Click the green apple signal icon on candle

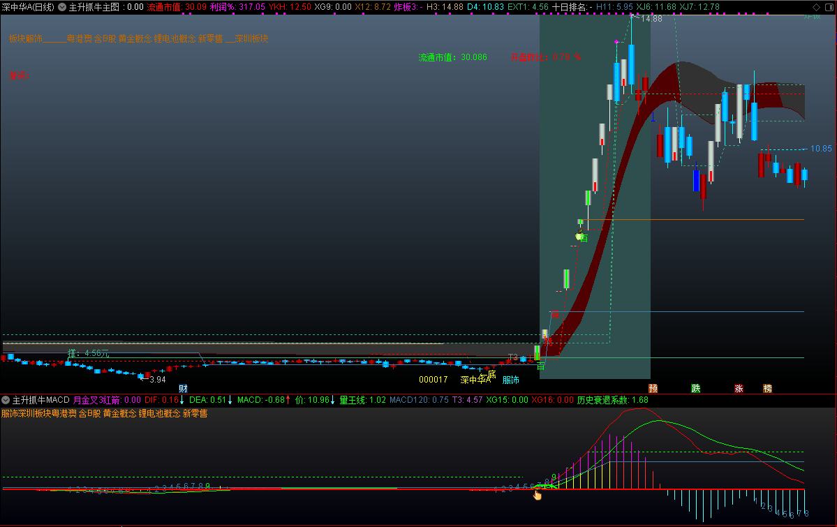click(x=579, y=235)
